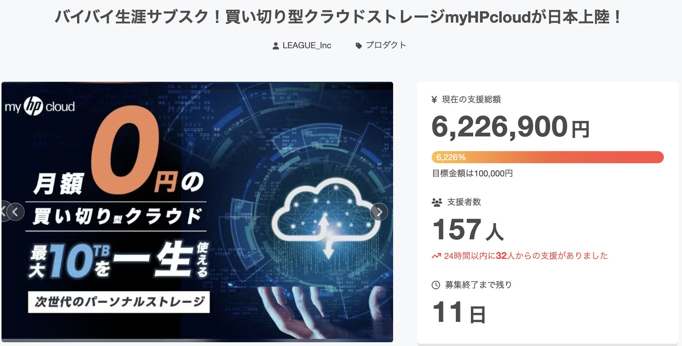Click the 157人 supporter count
Screen dimensions: 682x346
pyautogui.click(x=468, y=230)
